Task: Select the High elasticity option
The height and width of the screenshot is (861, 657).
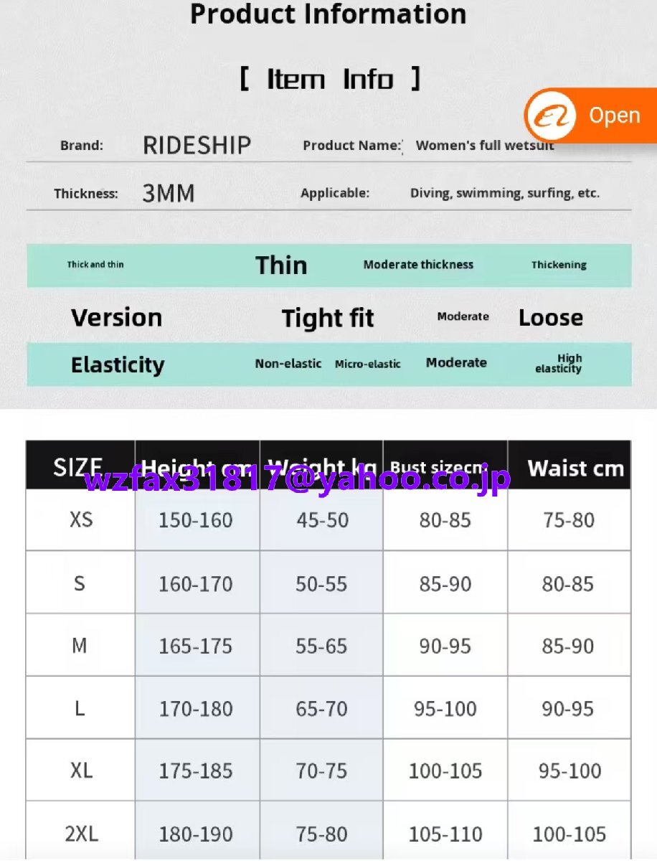Action: pos(559,363)
